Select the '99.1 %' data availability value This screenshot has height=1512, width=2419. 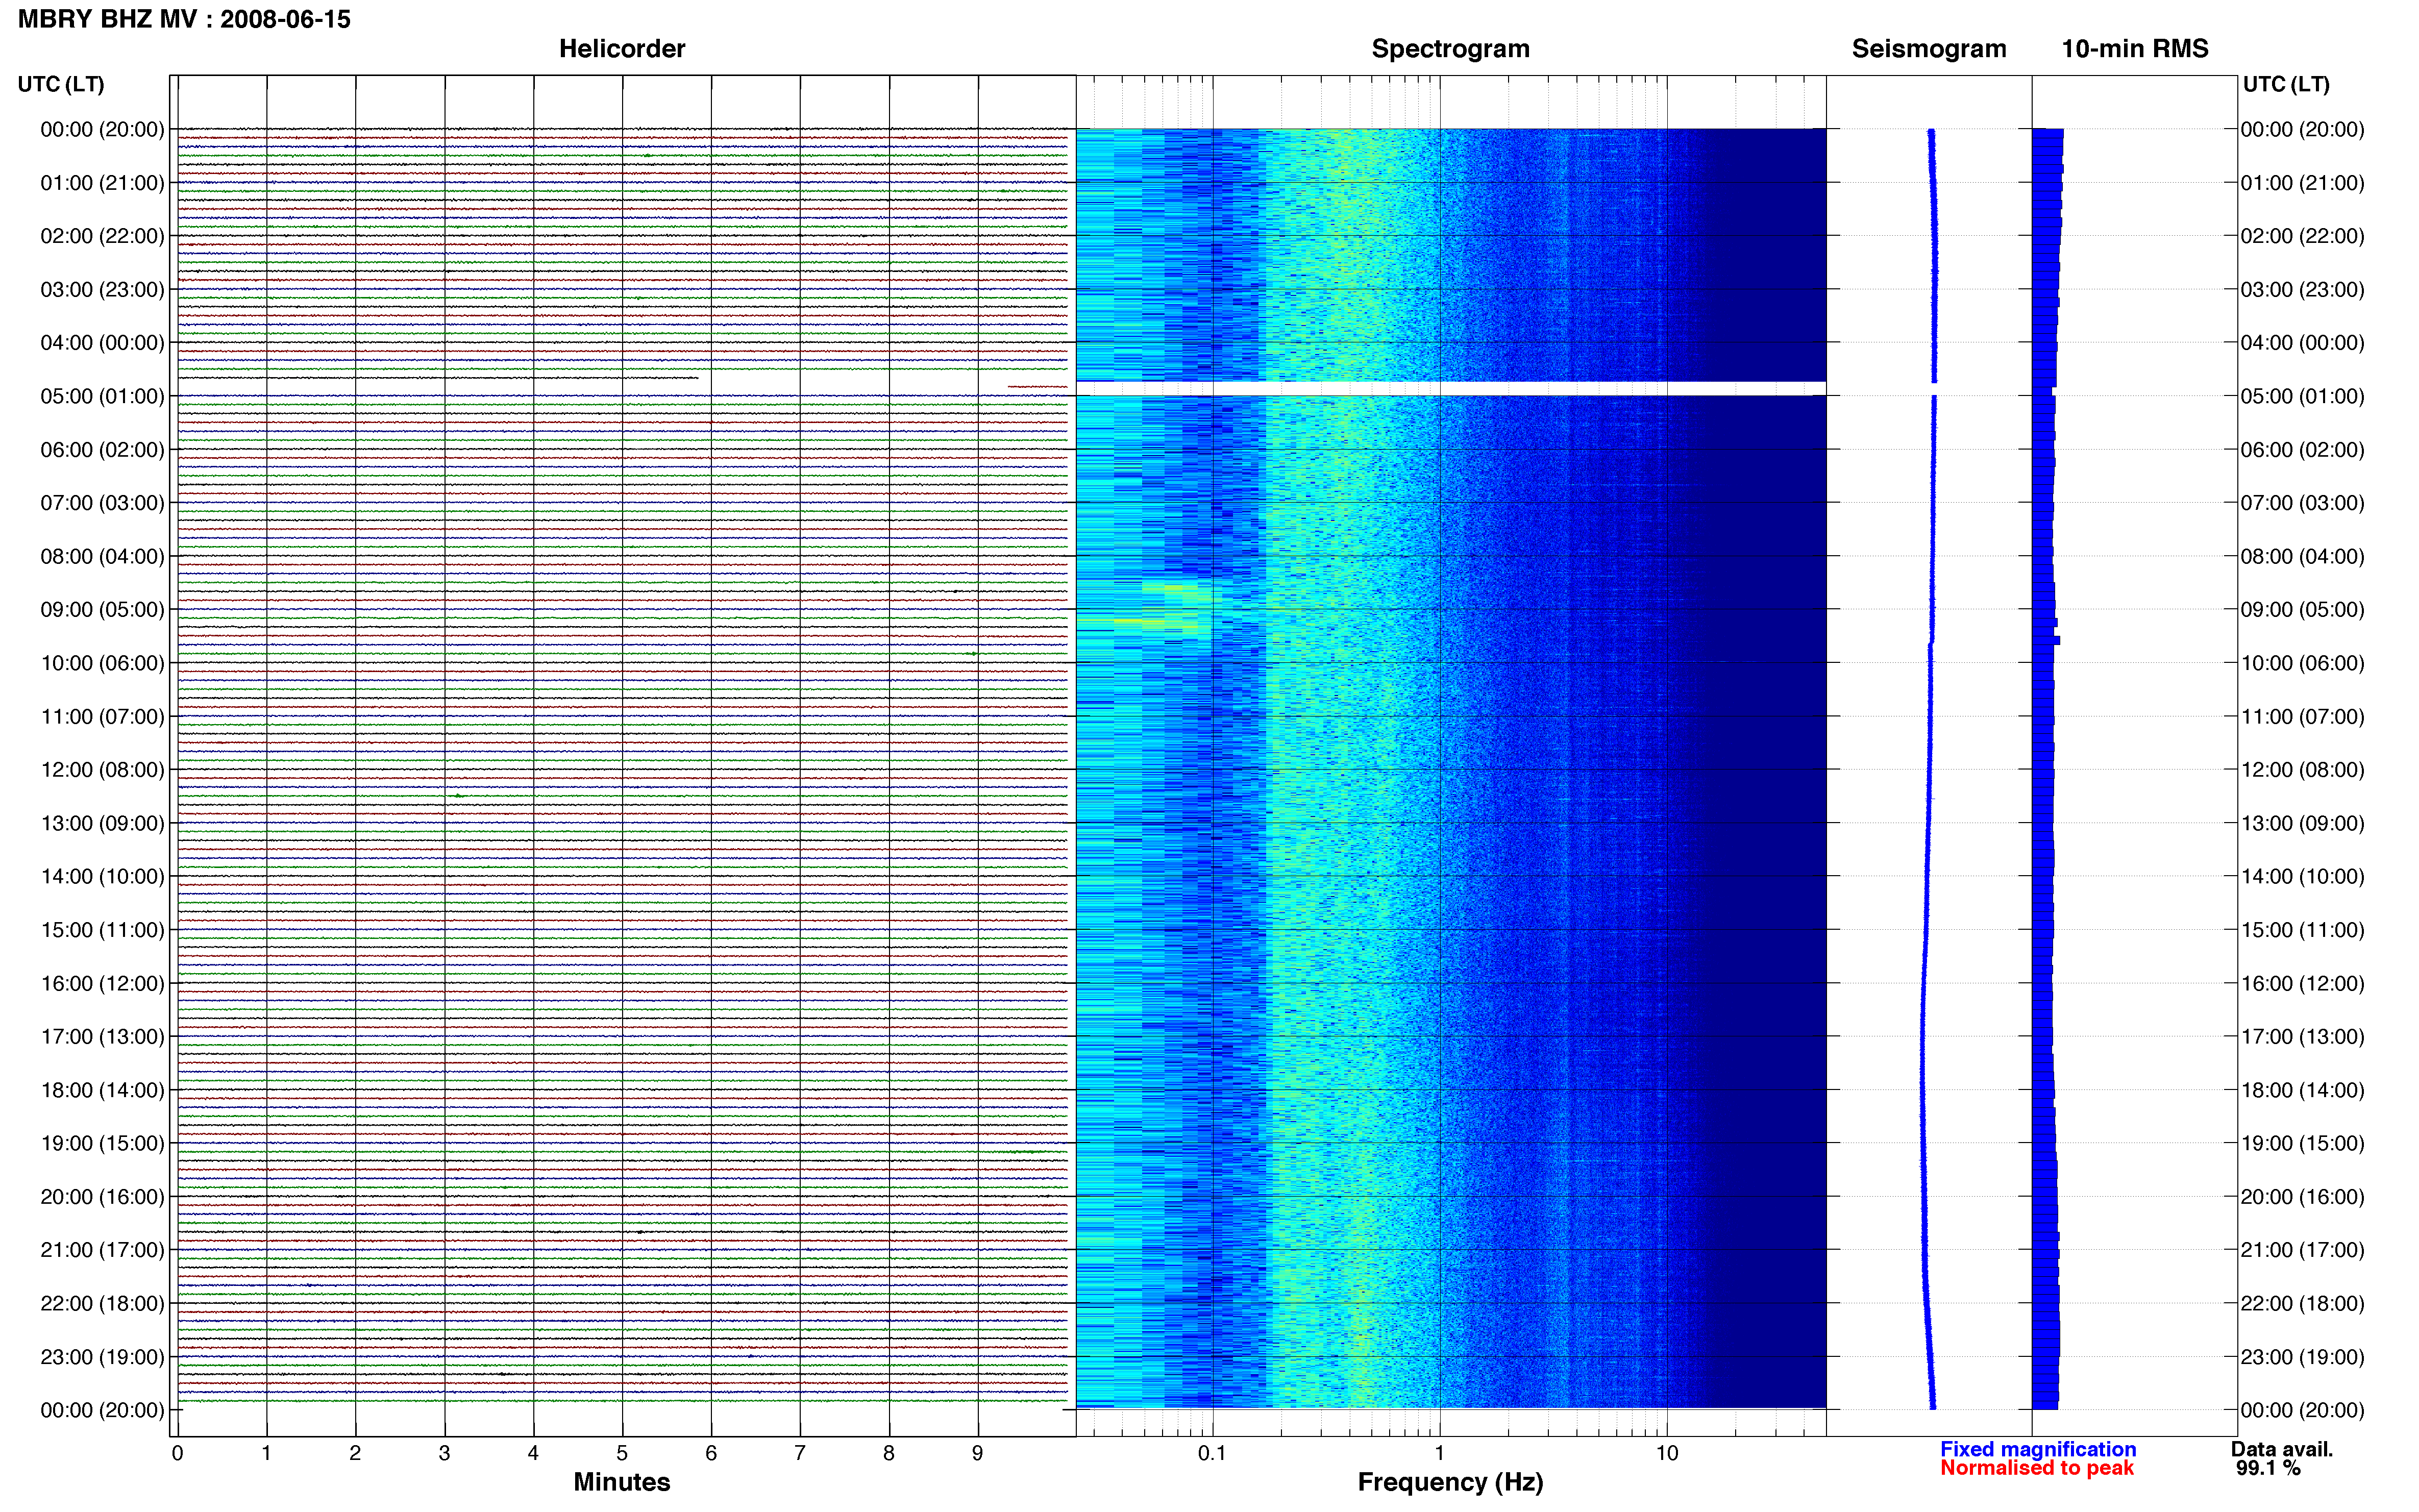coord(2268,1468)
